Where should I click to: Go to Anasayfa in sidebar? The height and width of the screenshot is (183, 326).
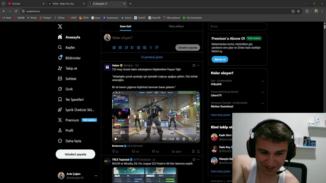(x=69, y=37)
